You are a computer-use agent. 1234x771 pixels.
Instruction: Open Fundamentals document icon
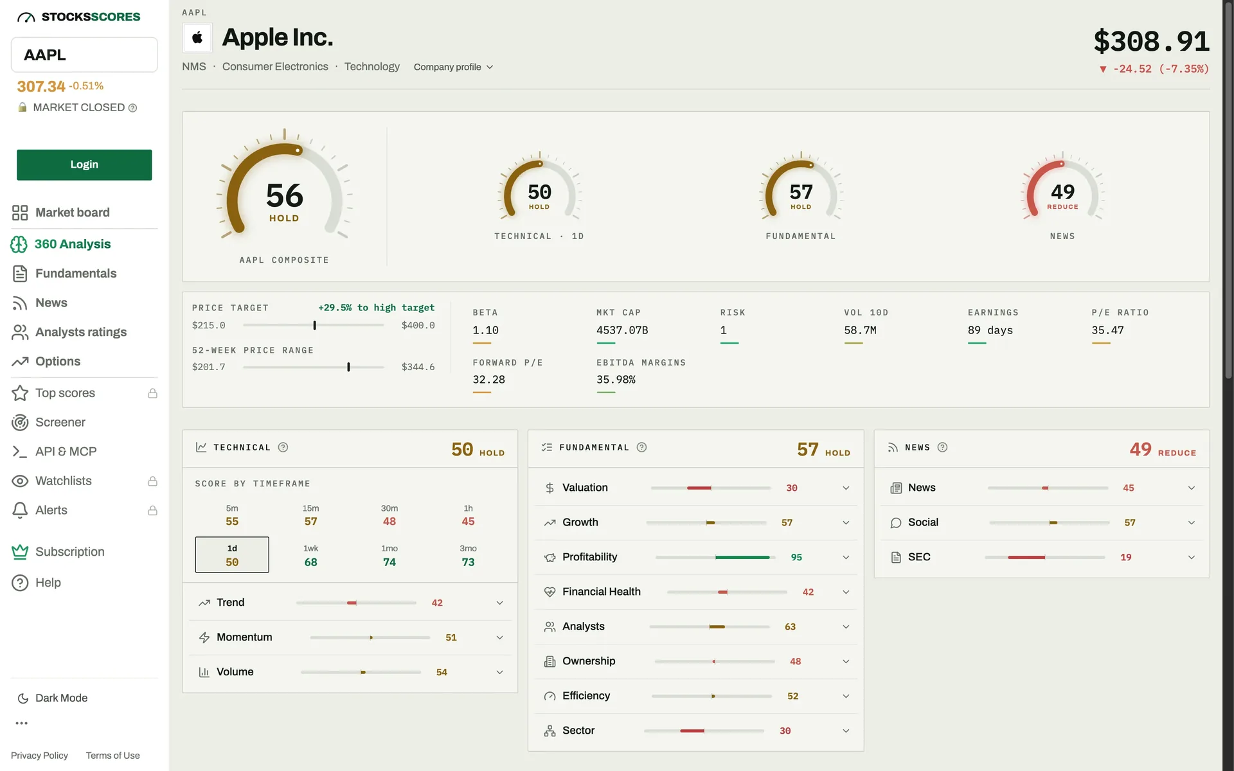[x=20, y=274]
